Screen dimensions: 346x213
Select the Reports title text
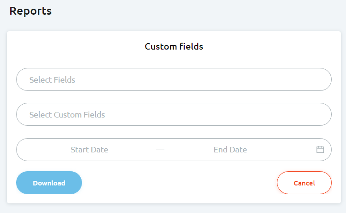[x=30, y=11]
